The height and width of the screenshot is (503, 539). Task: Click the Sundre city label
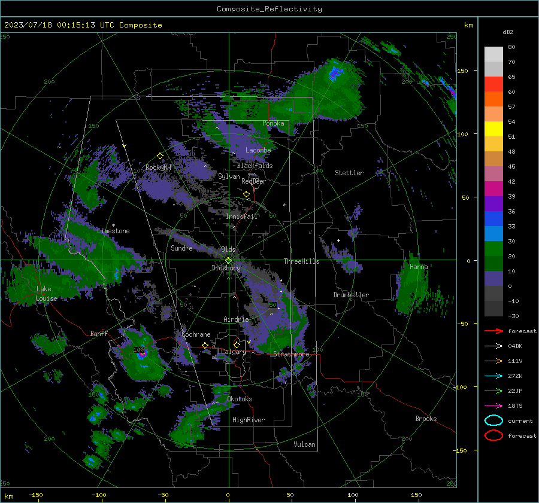pyautogui.click(x=181, y=248)
